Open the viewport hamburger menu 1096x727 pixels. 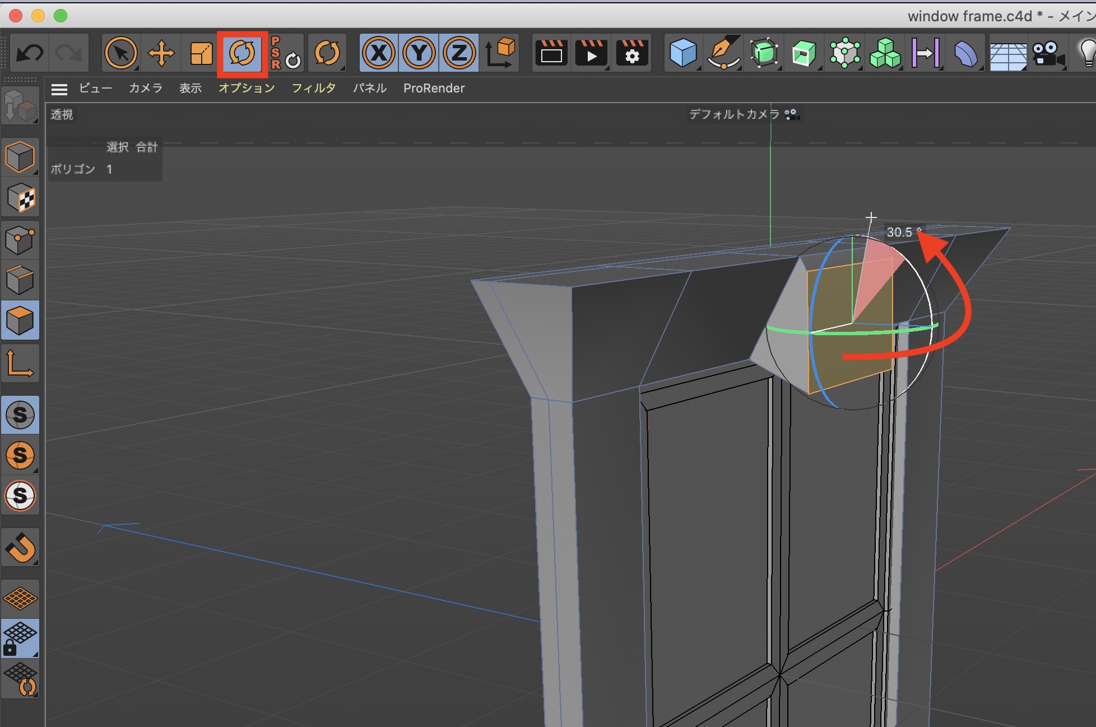pyautogui.click(x=59, y=89)
